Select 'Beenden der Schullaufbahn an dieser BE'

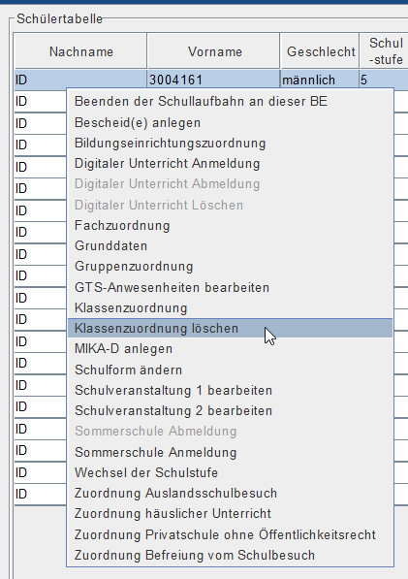[x=230, y=101]
